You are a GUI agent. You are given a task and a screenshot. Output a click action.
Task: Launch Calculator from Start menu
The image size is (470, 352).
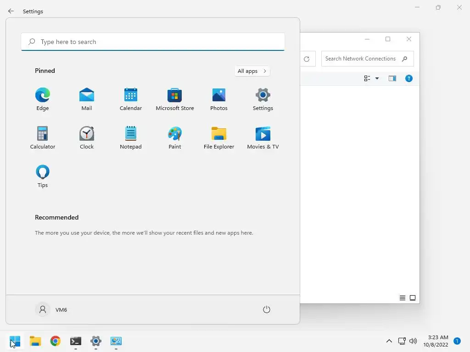(43, 137)
